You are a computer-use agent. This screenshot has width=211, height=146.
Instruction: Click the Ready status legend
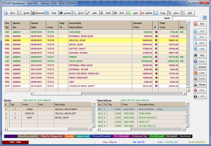70,136
